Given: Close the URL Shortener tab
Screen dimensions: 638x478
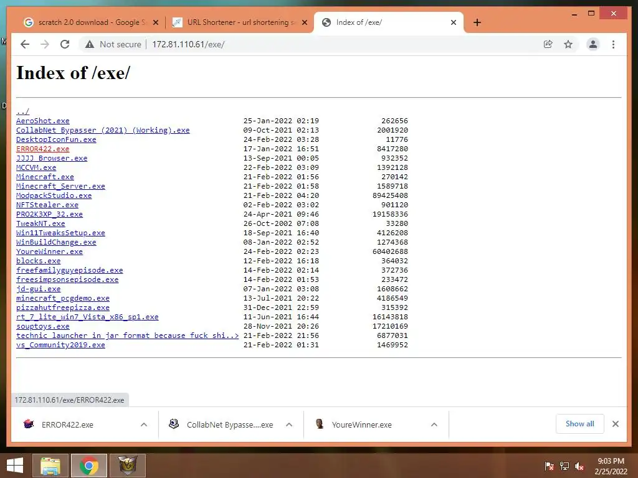Looking at the screenshot, I should click(304, 22).
